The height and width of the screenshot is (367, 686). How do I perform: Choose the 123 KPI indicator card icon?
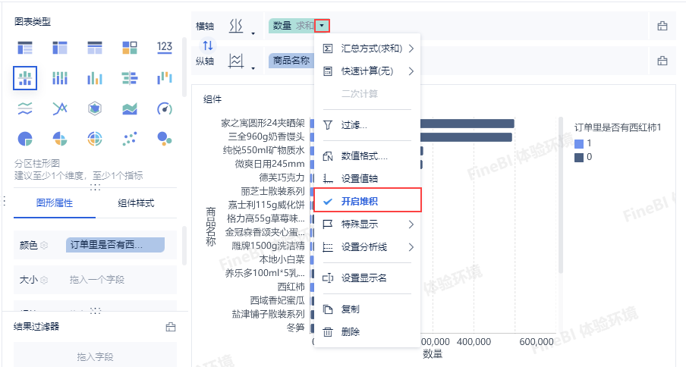pyautogui.click(x=165, y=47)
